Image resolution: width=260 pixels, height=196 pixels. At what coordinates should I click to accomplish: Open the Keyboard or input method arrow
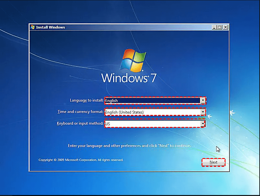203,124
